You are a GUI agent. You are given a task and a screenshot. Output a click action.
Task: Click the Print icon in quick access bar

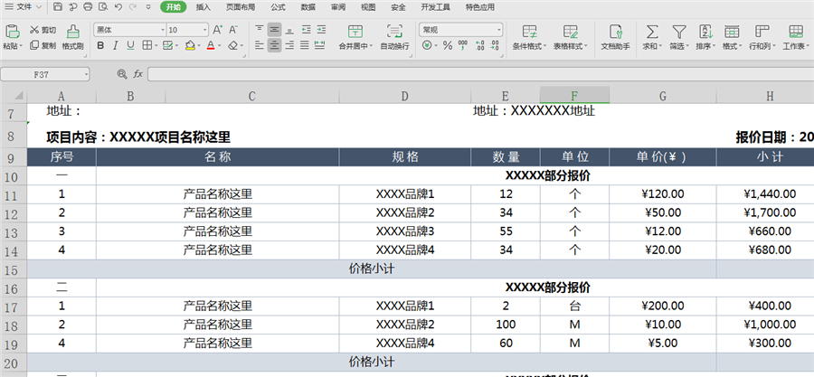point(89,7)
